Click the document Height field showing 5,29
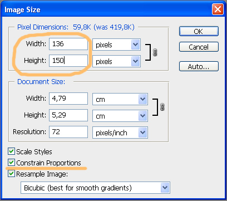Viewport: 227px width, 201px height. 68,115
